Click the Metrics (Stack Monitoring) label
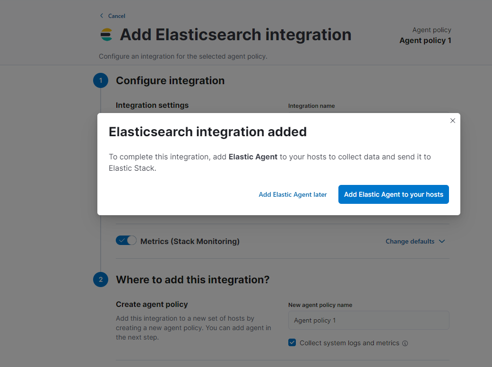This screenshot has width=492, height=367. (190, 241)
